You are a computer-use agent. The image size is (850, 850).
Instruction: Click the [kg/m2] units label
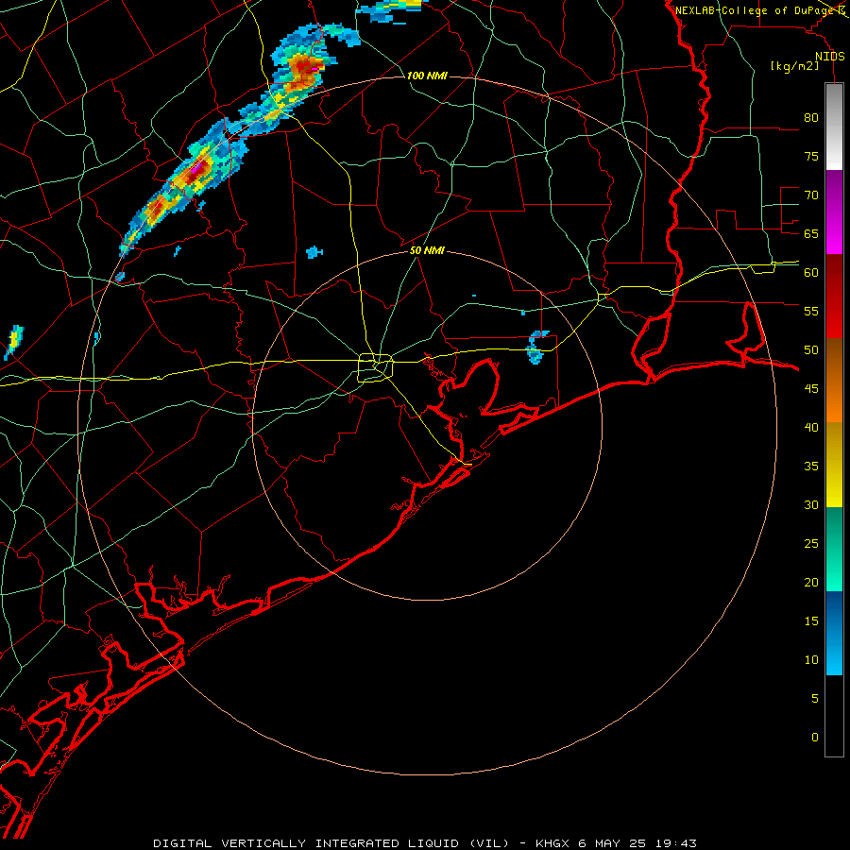[794, 66]
